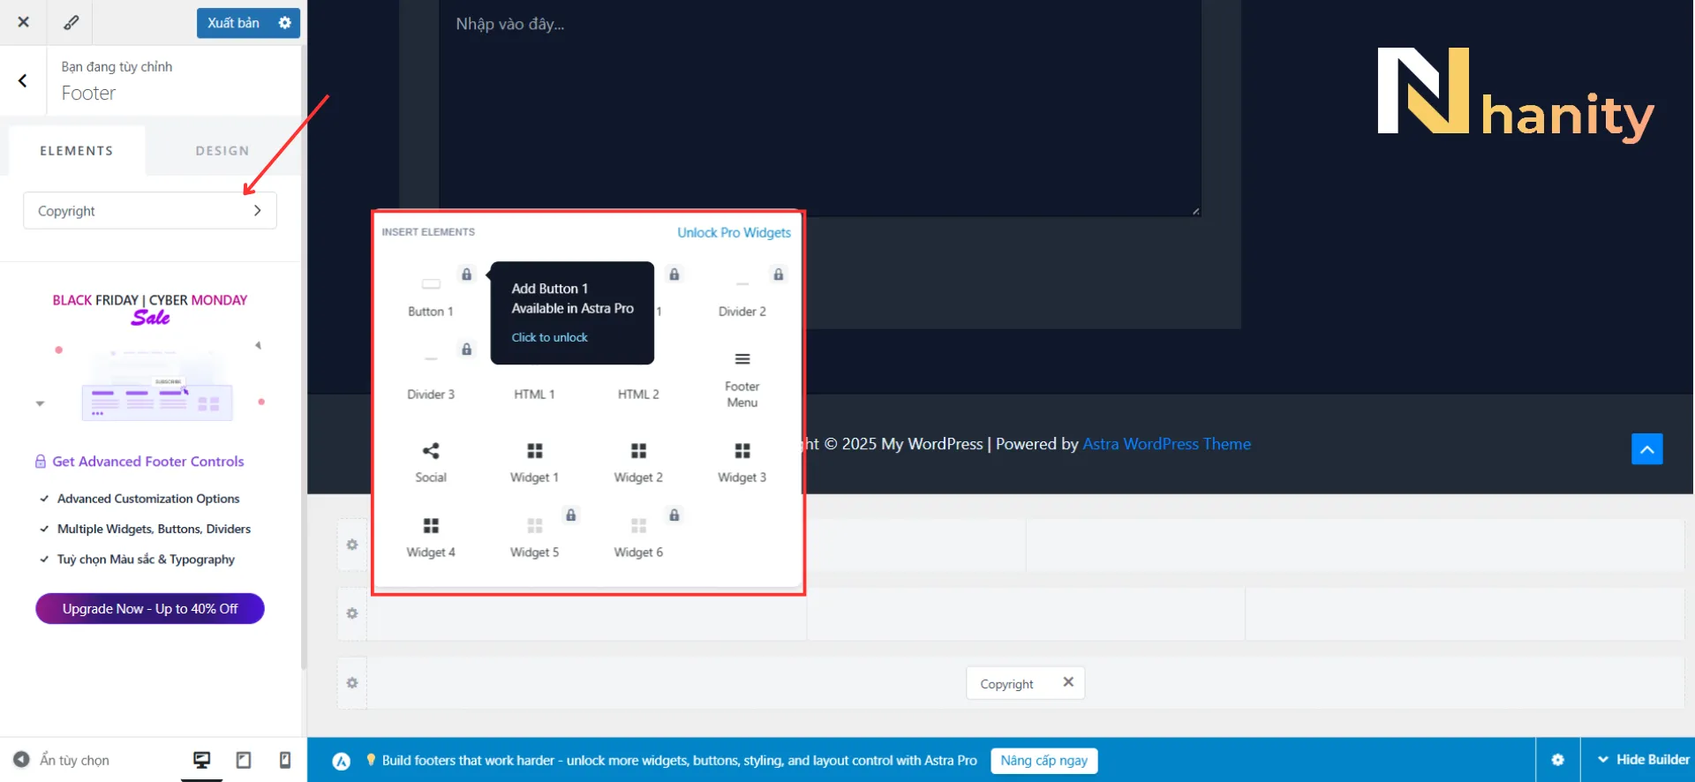
Task: Click the Nâng cấp ngay upgrade button
Action: coord(1043,761)
